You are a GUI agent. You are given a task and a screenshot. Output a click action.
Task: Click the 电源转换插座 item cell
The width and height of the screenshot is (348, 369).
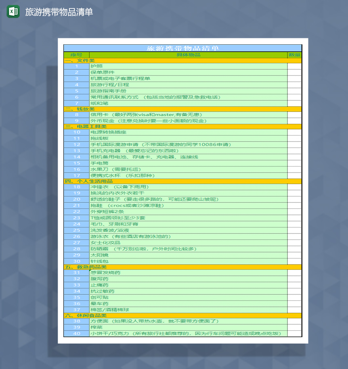point(188,132)
